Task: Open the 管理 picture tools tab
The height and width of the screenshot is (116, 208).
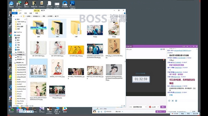Action: [37, 13]
